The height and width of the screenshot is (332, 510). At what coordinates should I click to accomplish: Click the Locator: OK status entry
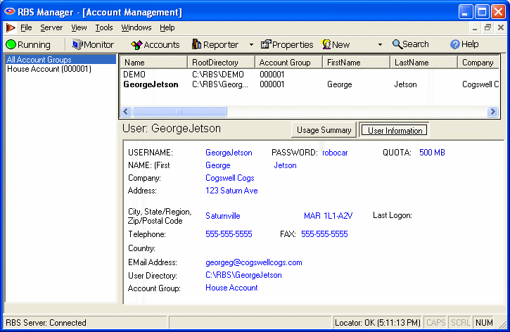point(378,323)
